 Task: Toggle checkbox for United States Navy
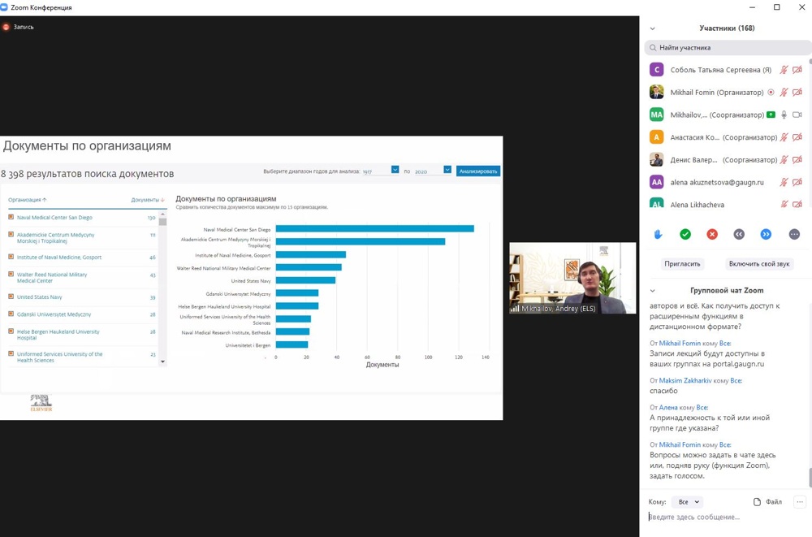pyautogui.click(x=11, y=297)
